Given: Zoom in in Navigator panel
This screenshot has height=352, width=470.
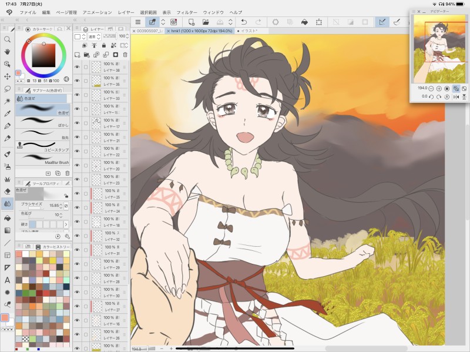Looking at the screenshot, I should point(439,89).
